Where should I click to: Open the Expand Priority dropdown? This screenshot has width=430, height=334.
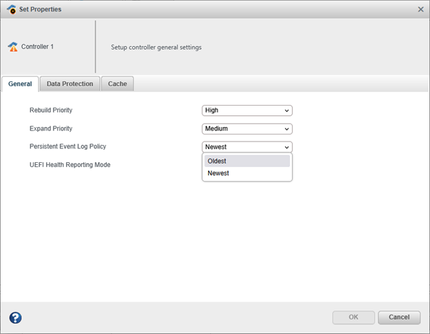tap(247, 129)
